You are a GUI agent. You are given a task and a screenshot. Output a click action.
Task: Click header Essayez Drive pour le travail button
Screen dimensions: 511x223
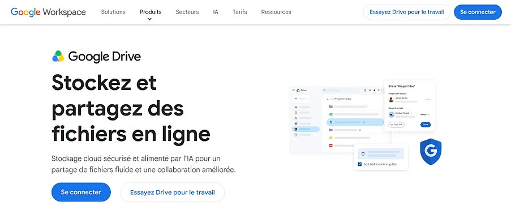[x=407, y=12]
